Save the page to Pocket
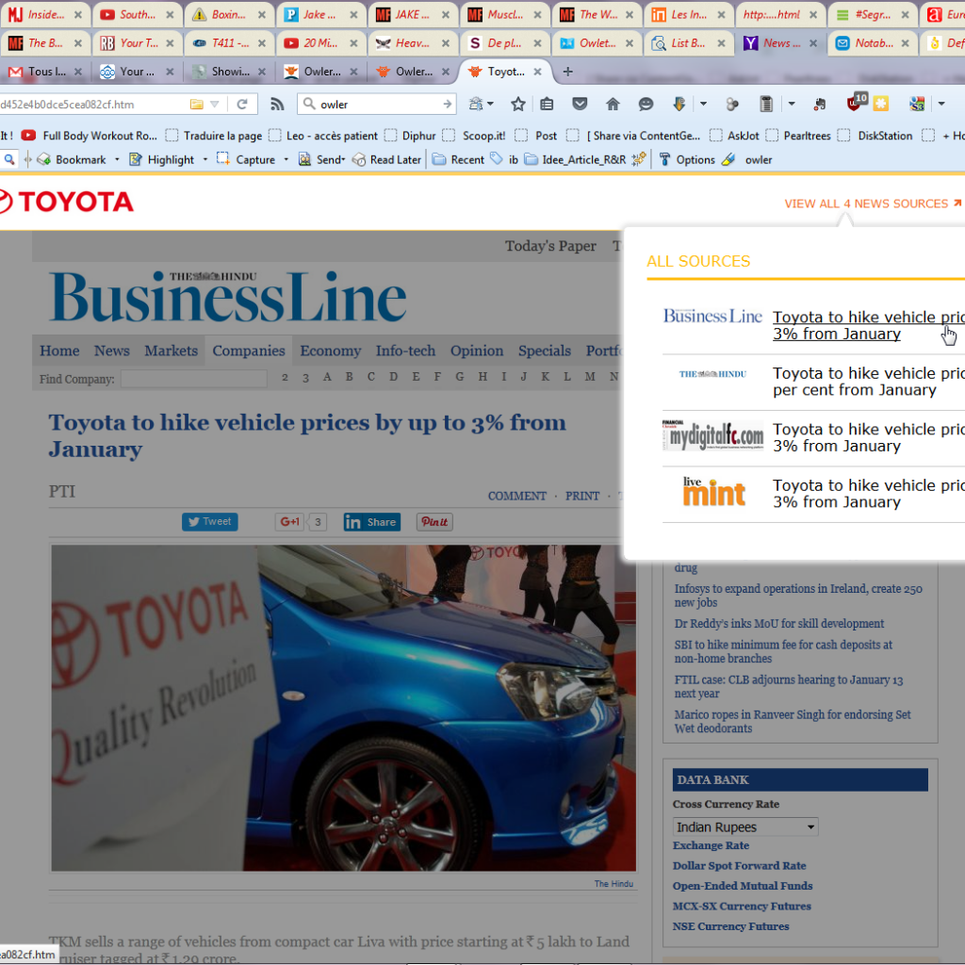965x965 pixels. 580,104
